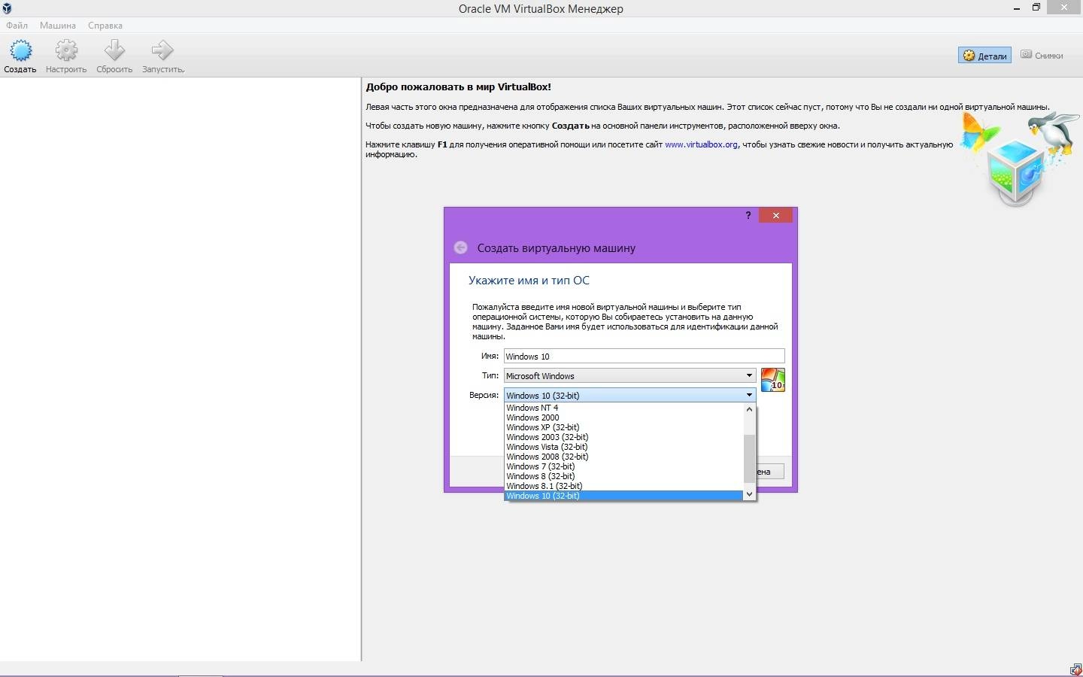Select Windows NT 4 in list

click(x=623, y=408)
